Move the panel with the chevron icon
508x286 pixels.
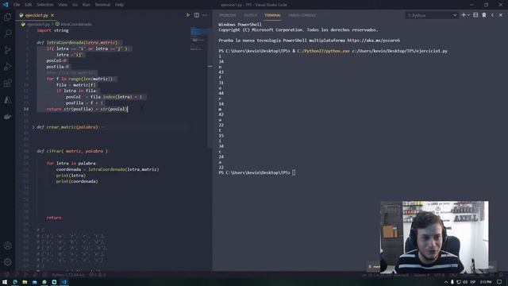pyautogui.click(x=492, y=15)
